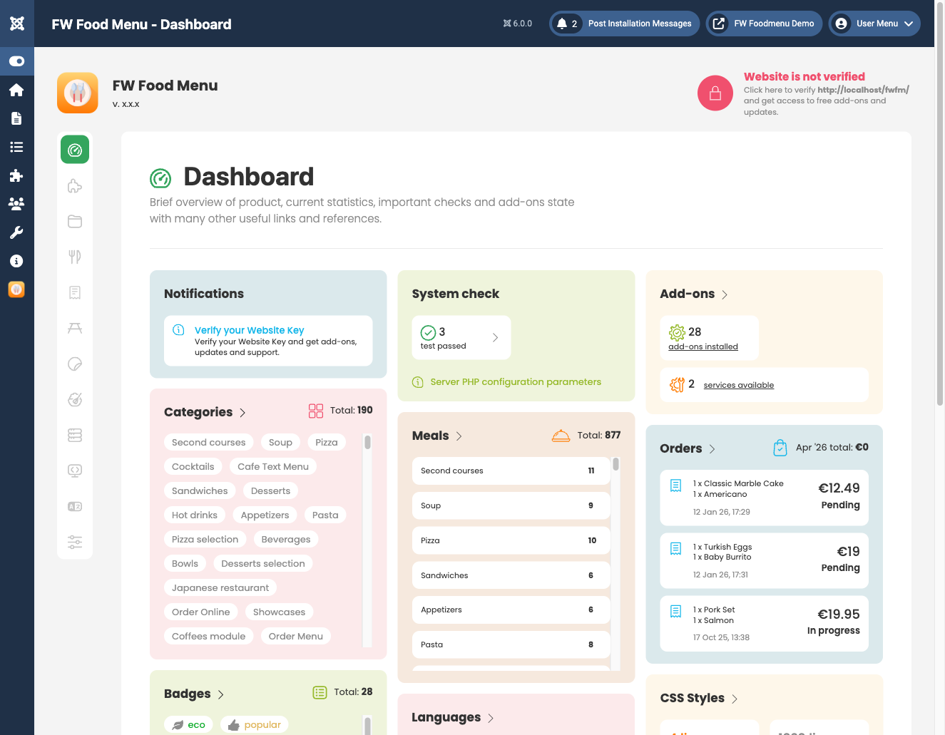
Task: Open the FW Food Menu home icon in sidebar
Action: point(17,90)
